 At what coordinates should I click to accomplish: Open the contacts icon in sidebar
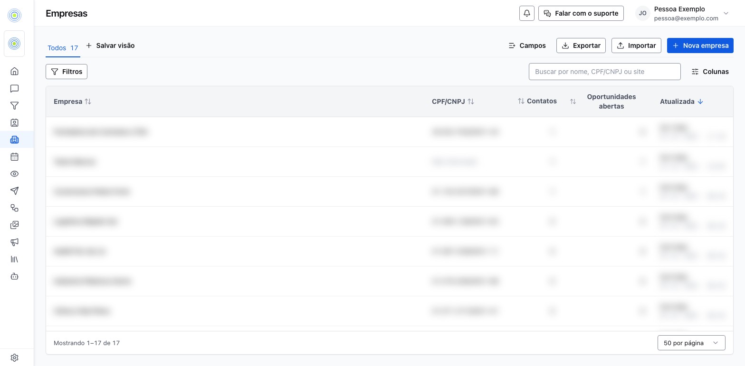(15, 122)
